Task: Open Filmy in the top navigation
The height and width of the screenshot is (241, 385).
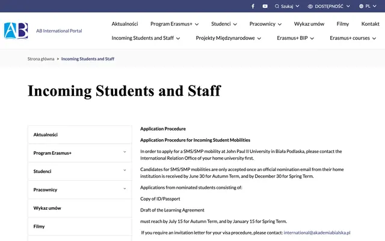Action: [342, 24]
